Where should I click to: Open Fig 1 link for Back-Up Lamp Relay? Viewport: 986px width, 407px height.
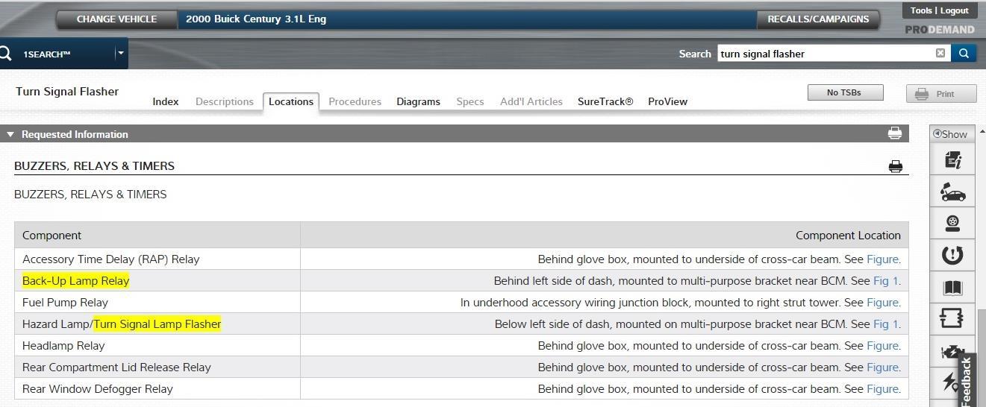886,281
